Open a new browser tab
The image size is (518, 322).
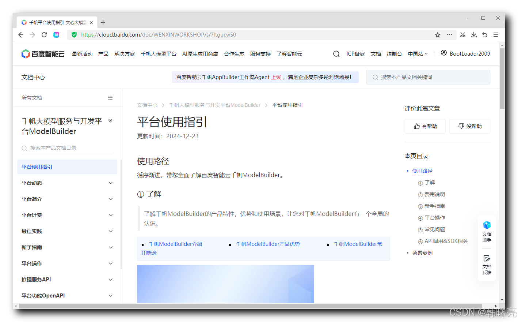pyautogui.click(x=103, y=22)
